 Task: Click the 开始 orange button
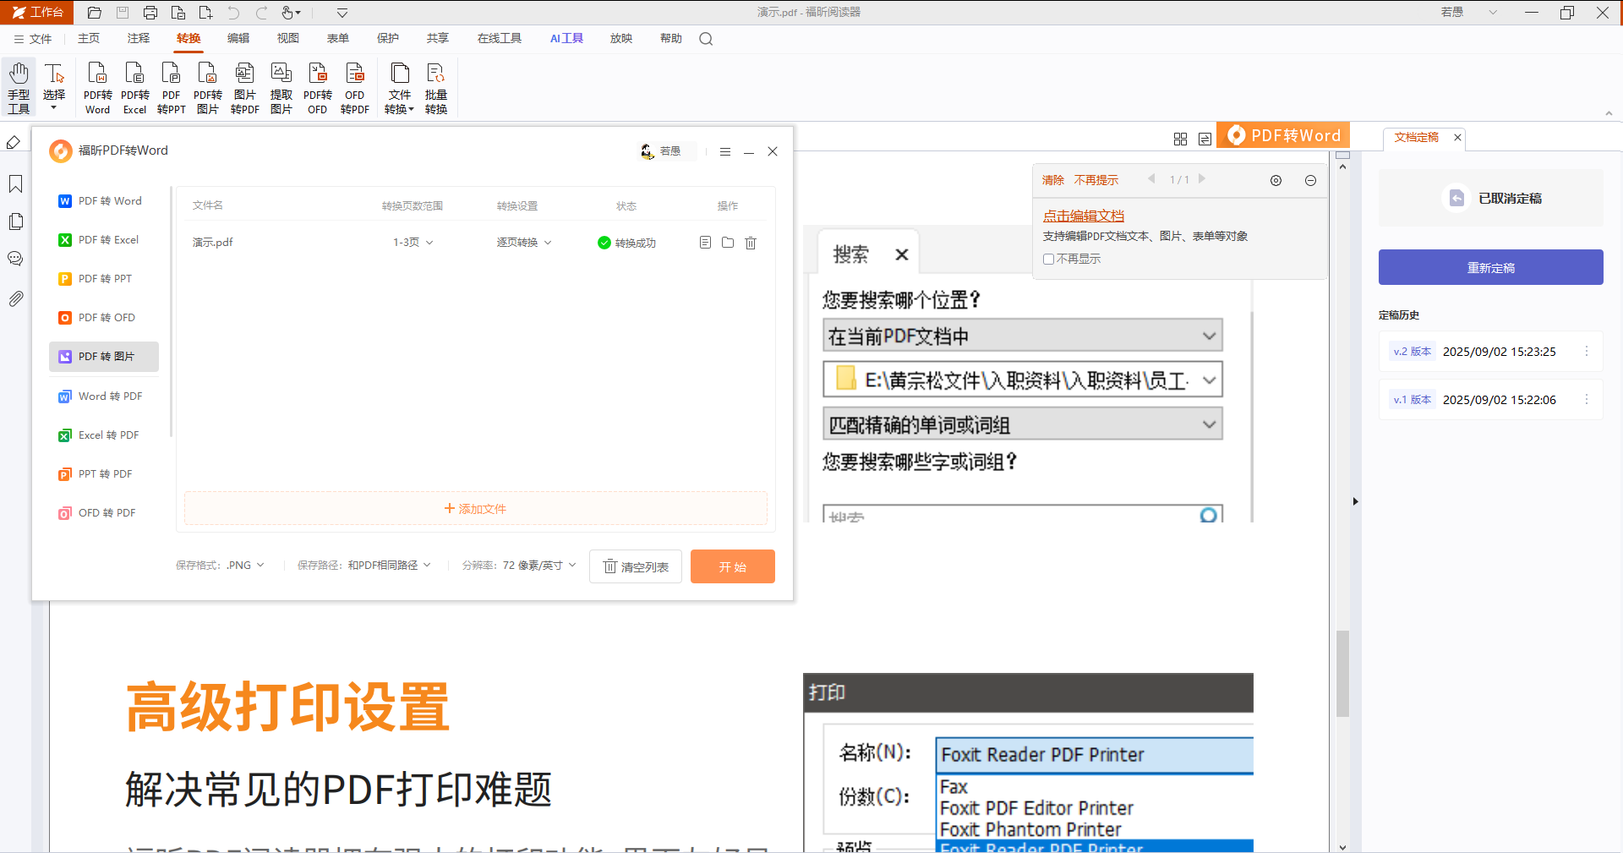(733, 566)
